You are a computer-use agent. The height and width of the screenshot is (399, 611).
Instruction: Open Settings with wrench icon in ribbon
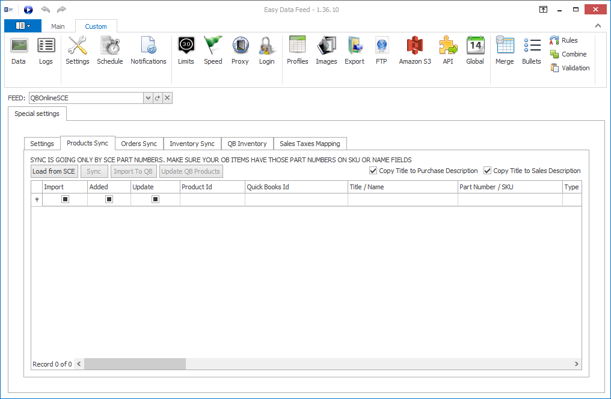coord(77,51)
